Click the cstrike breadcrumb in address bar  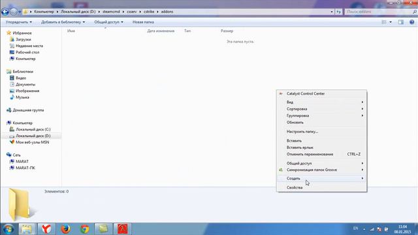pyautogui.click(x=149, y=12)
